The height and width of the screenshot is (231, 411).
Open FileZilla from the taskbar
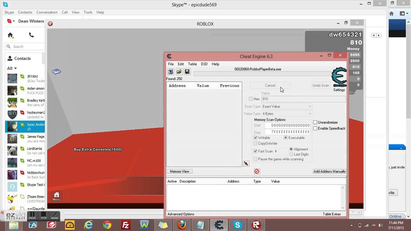[126, 225]
